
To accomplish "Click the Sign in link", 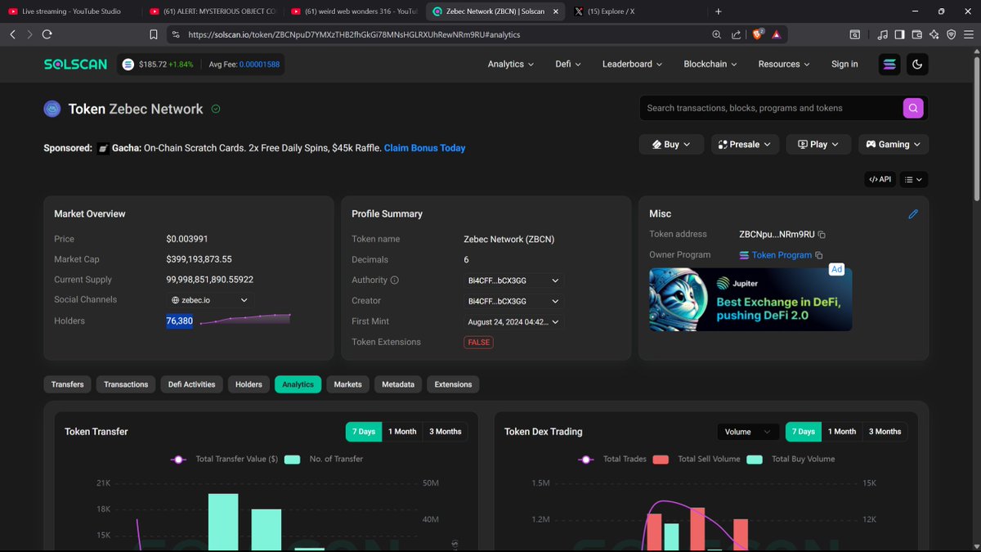I will (844, 64).
